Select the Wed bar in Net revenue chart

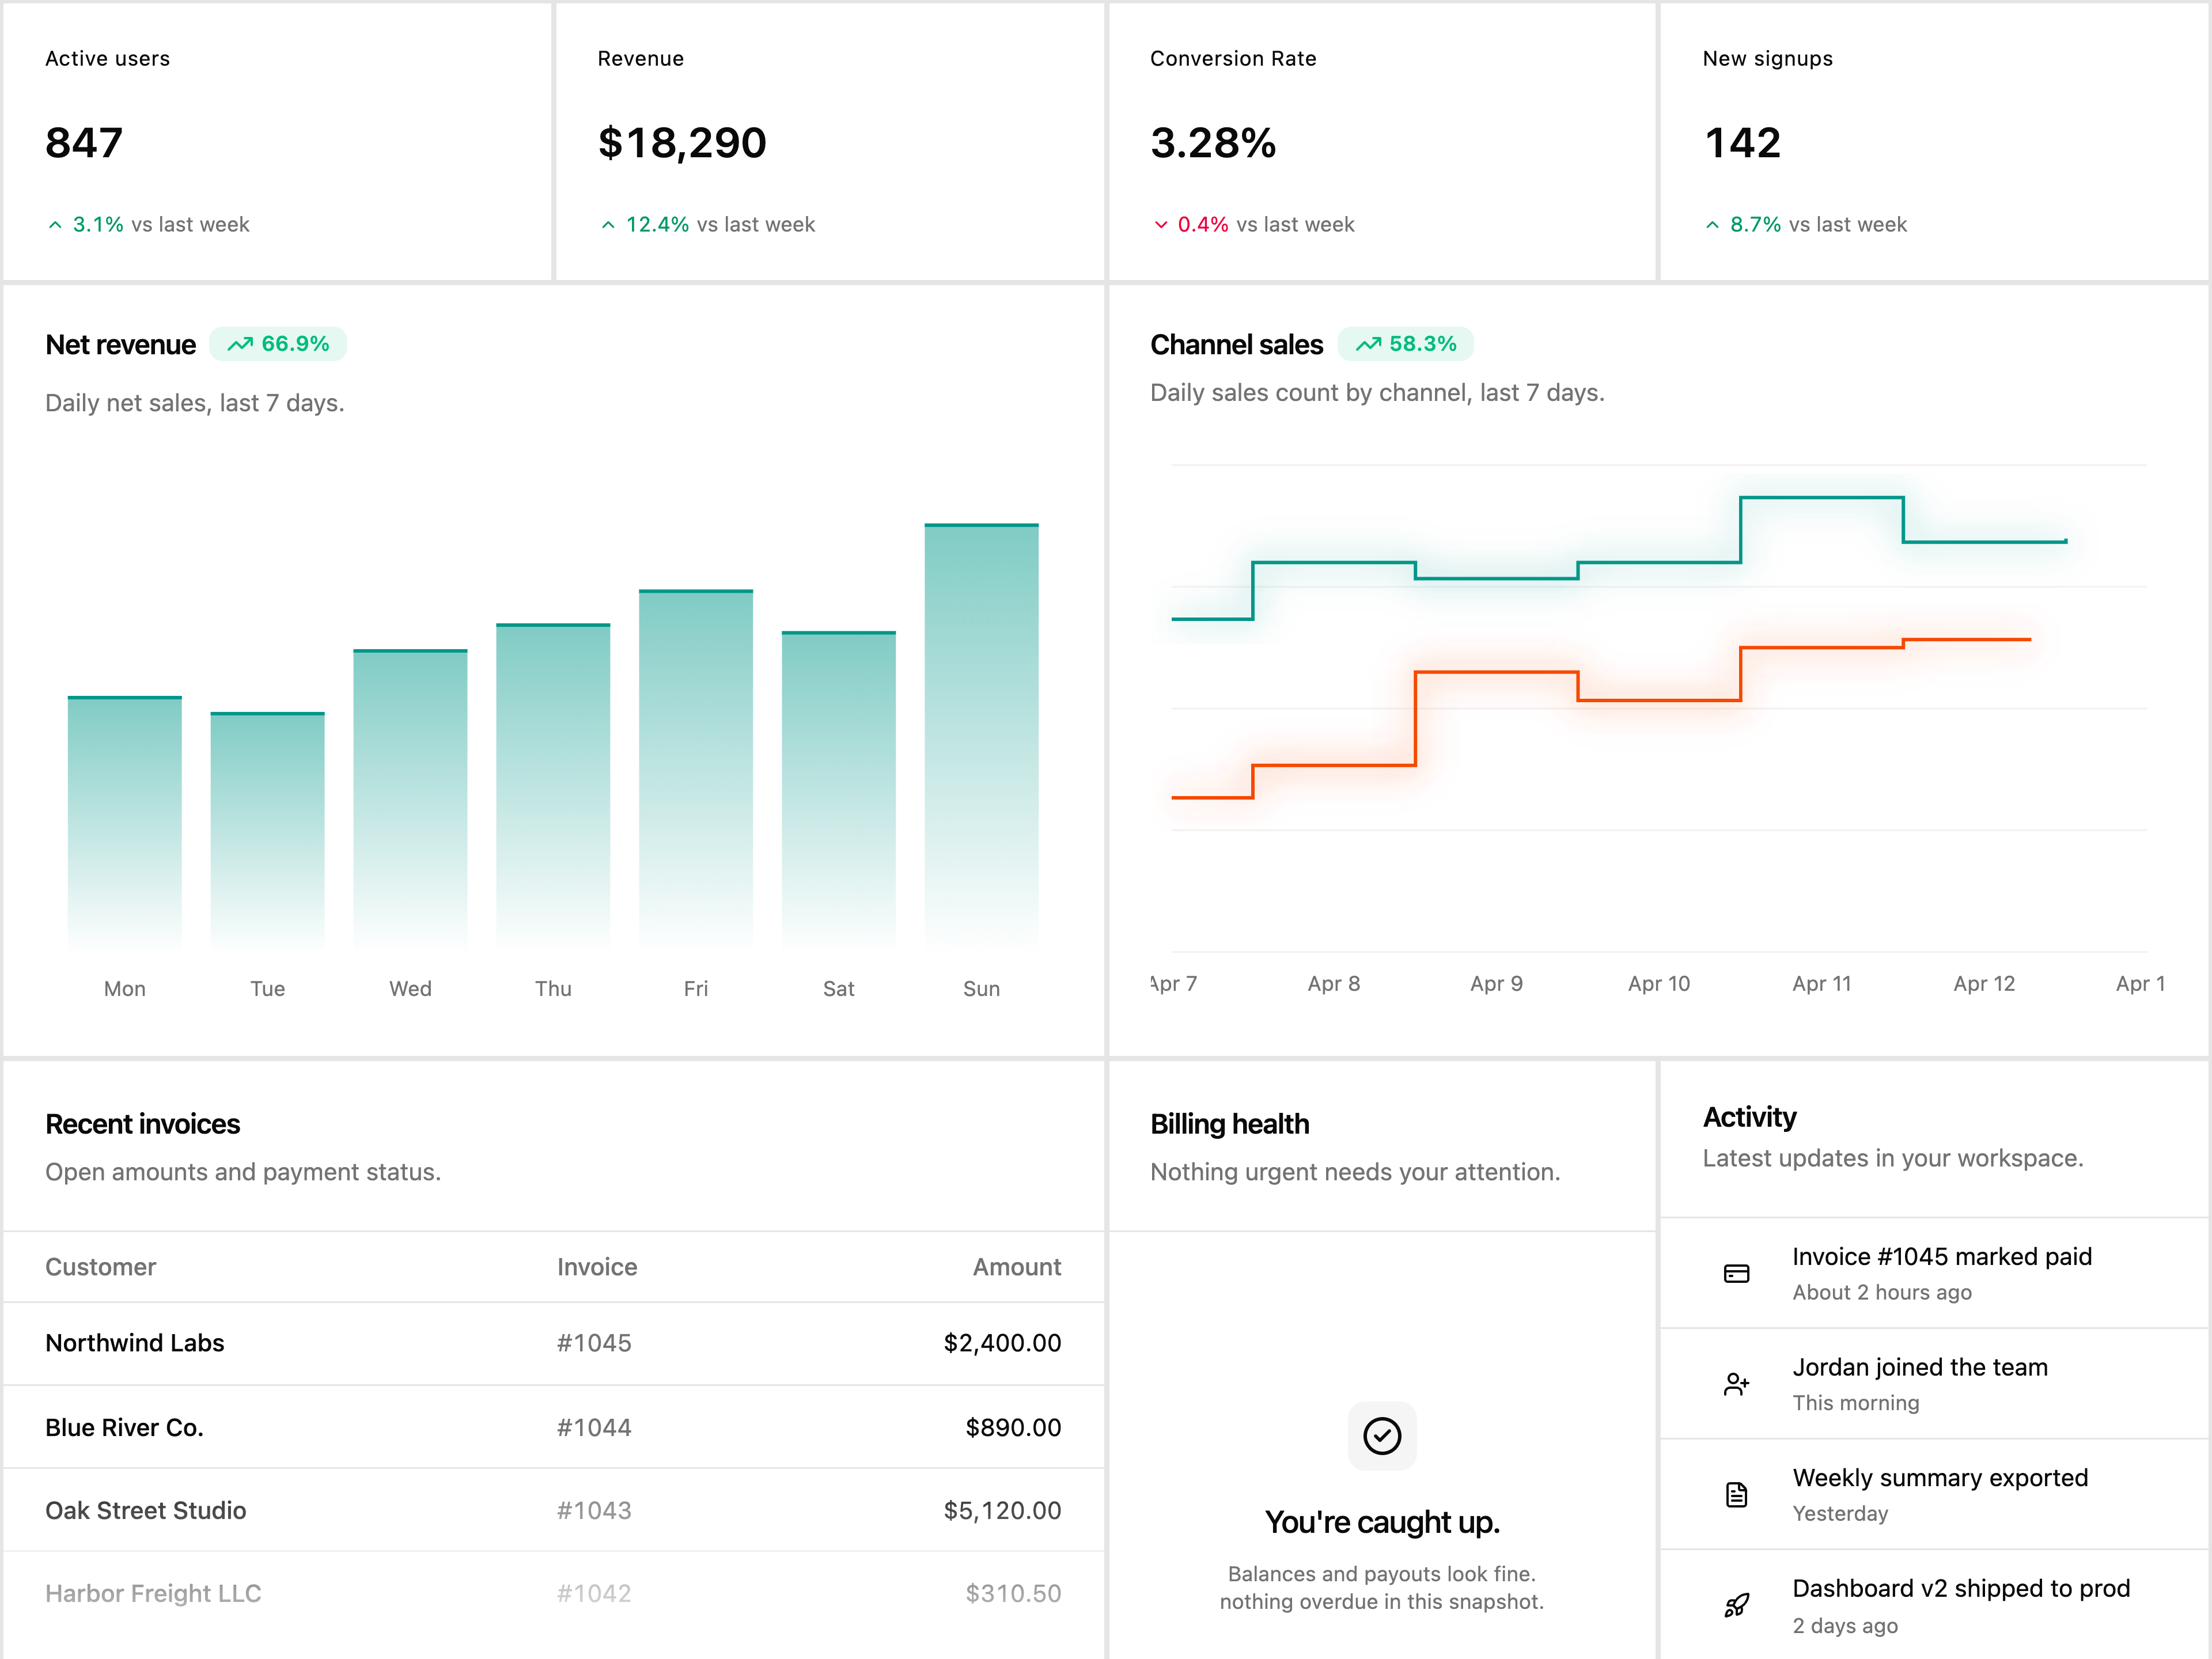click(410, 799)
